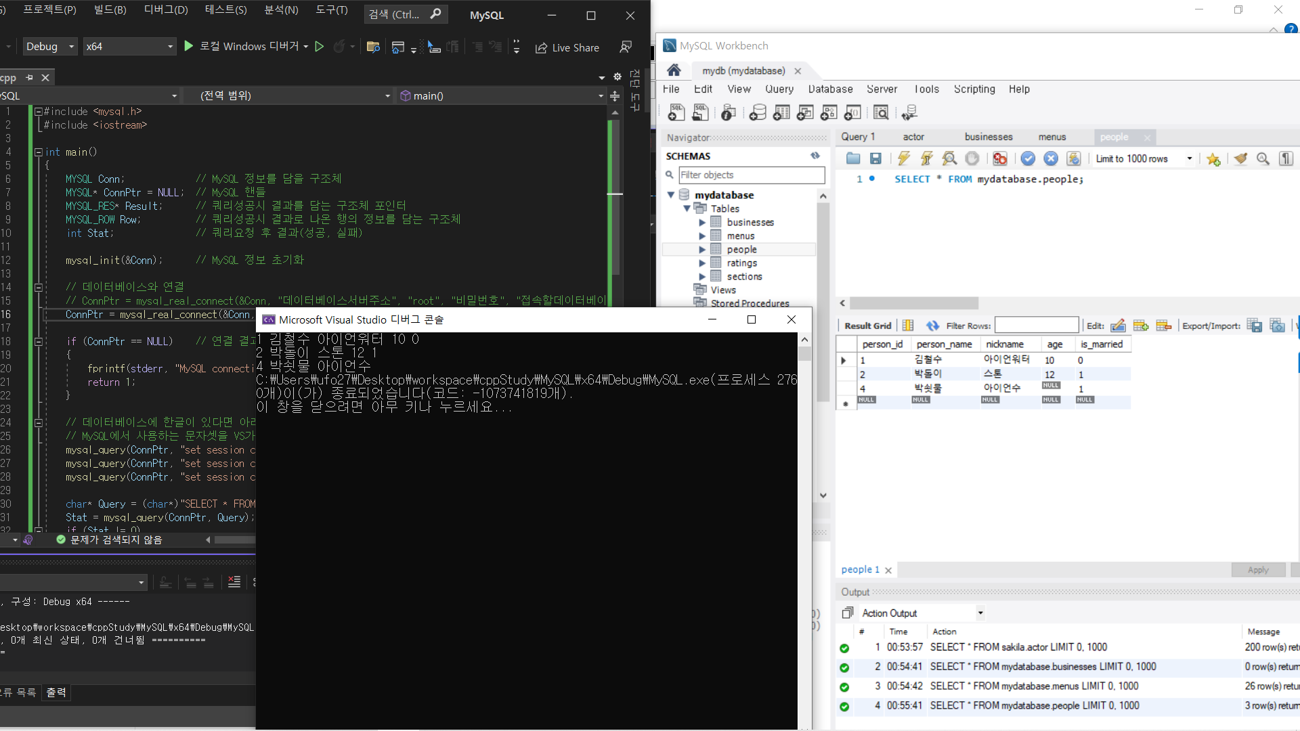Viewport: 1300px width, 731px height.
Task: Open SQL script in new tab icon
Action: click(x=701, y=112)
